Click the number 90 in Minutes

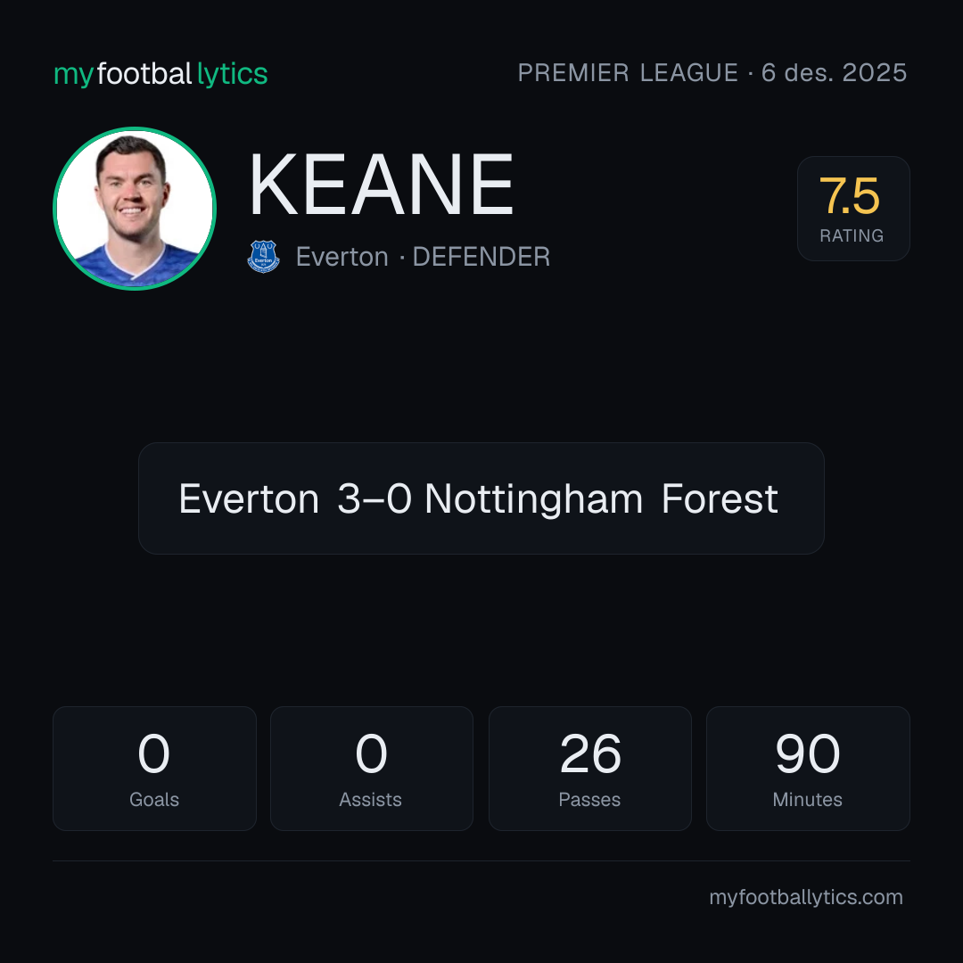point(808,753)
